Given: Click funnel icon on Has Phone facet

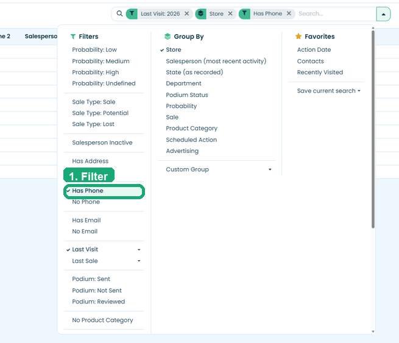Looking at the screenshot, I should tap(244, 13).
